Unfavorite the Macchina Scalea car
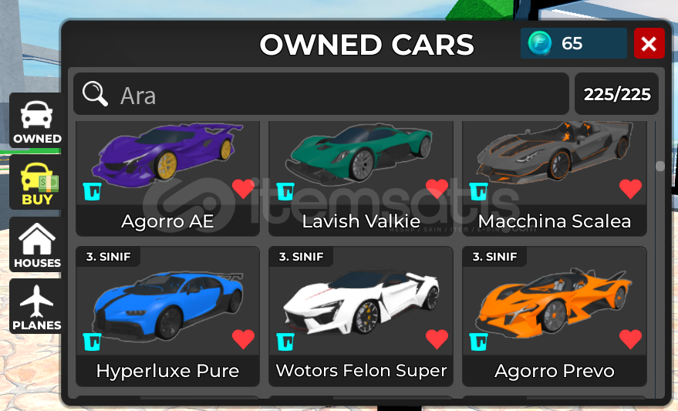The image size is (678, 411). point(630,189)
